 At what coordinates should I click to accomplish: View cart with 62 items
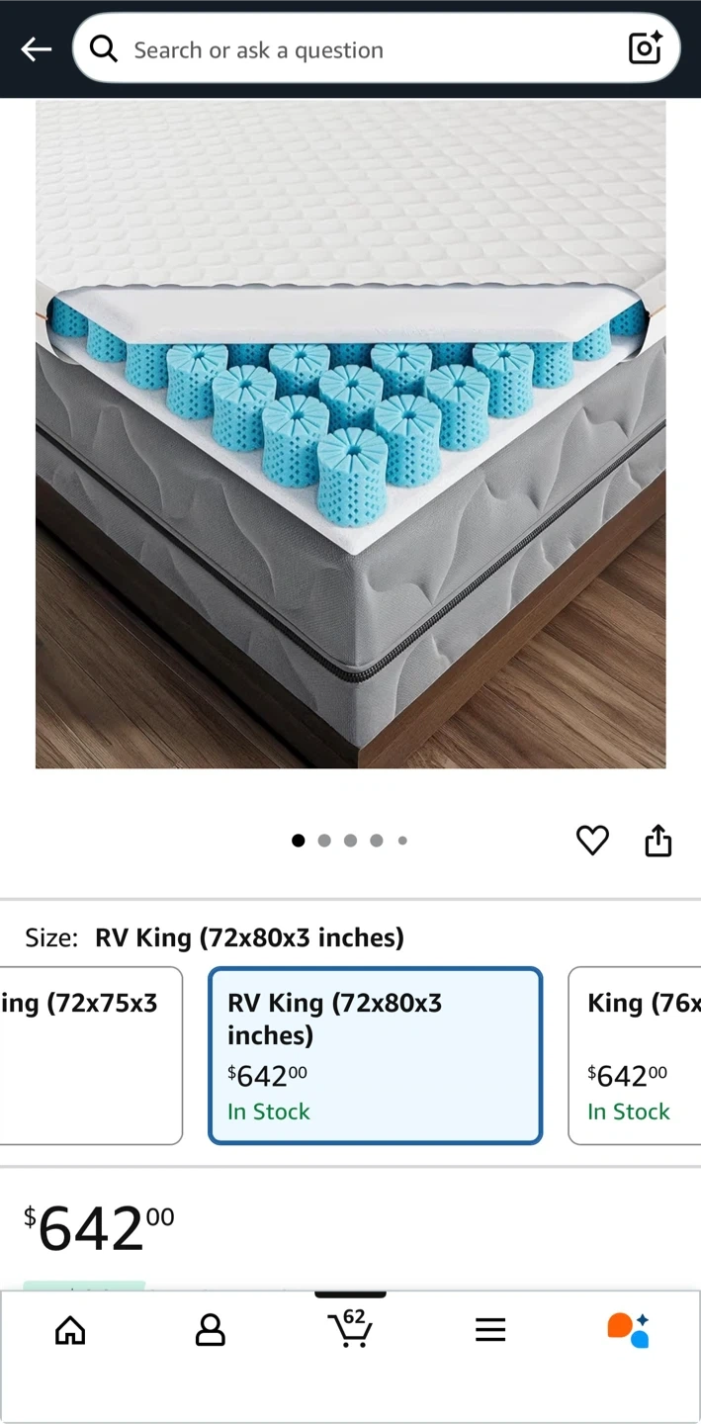pyautogui.click(x=350, y=1327)
